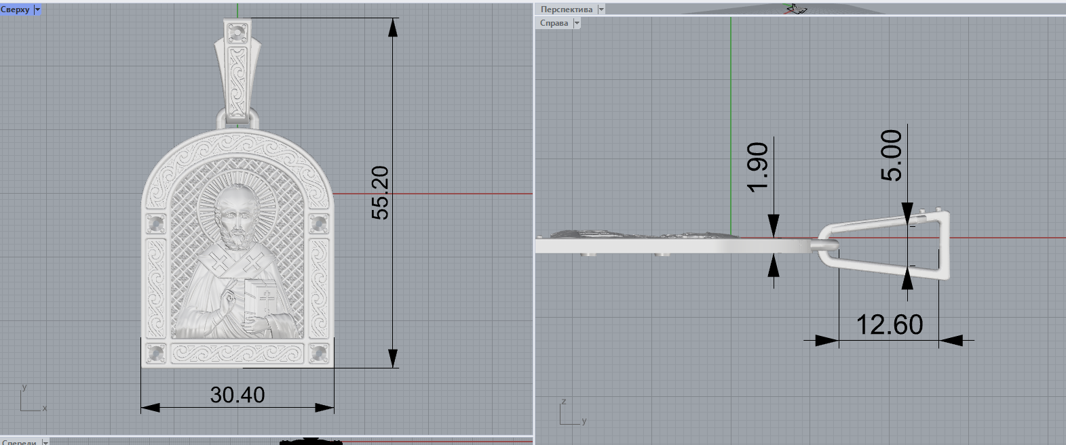Activate the Спереди viewport title
This screenshot has height=445, width=1066.
19,442
